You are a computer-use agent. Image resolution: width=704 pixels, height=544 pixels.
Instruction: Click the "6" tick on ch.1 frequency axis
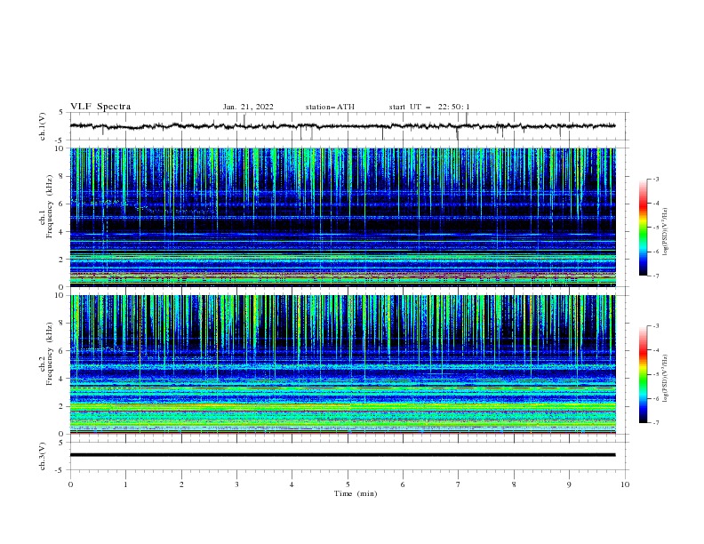pos(63,204)
